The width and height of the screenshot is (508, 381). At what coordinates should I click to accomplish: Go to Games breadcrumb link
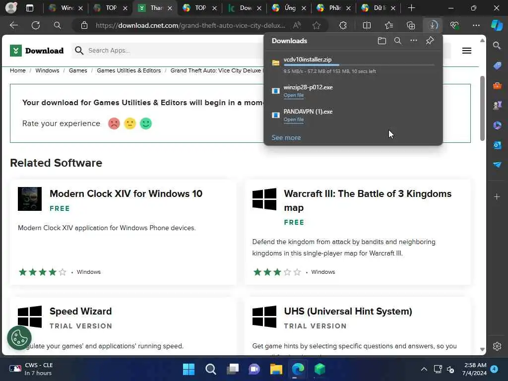tap(78, 70)
